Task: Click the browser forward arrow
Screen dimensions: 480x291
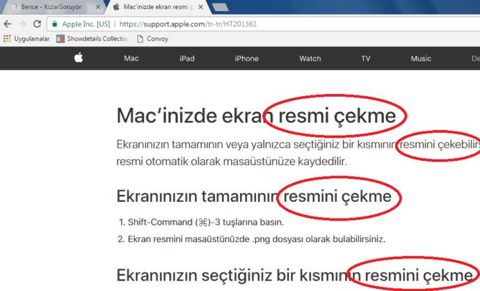Action: (x=22, y=24)
